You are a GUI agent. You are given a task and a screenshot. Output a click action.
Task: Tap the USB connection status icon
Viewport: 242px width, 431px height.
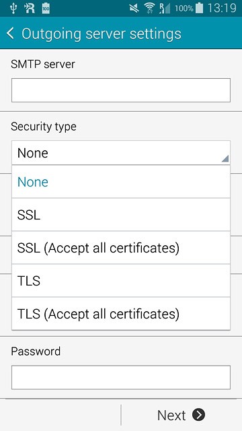coord(13,8)
